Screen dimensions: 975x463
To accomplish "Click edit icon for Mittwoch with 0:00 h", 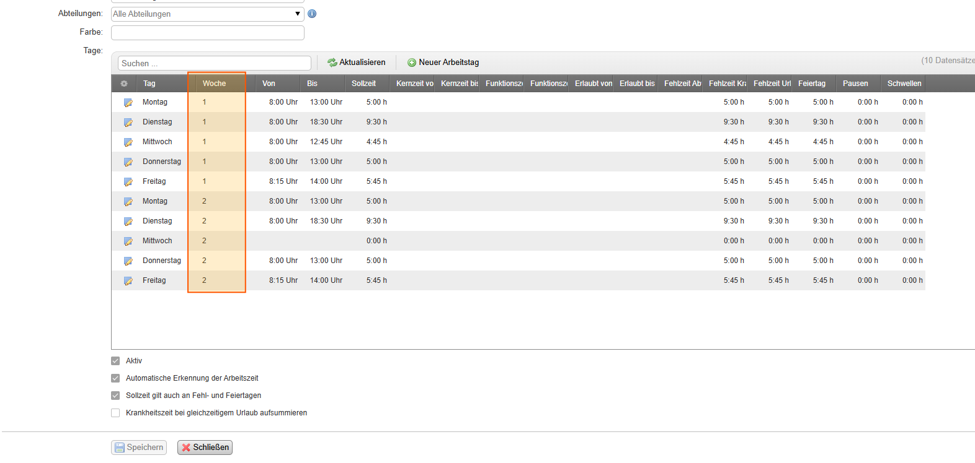I will (128, 241).
